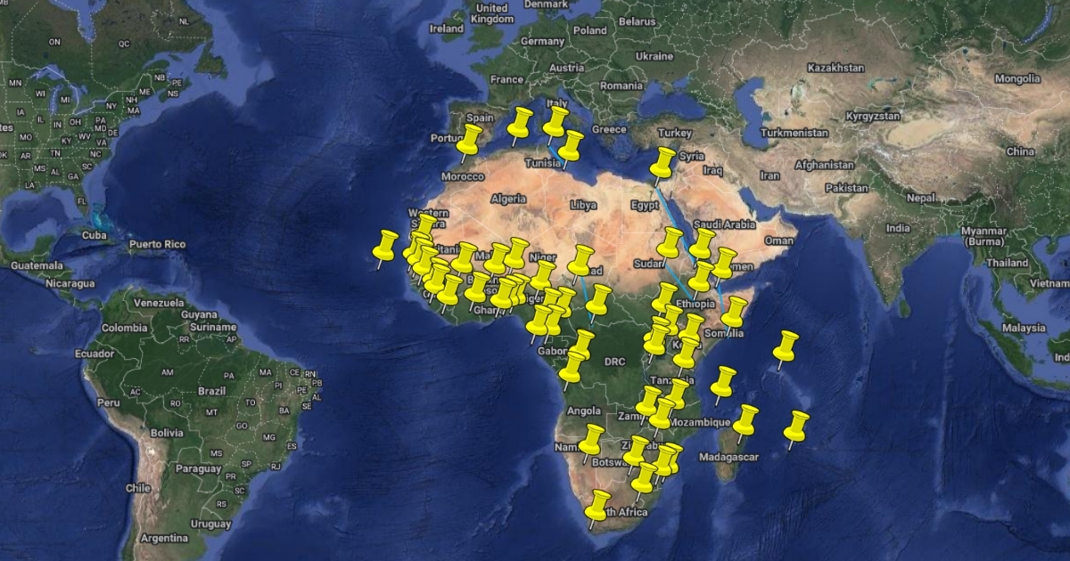Click the pushpin on South Africa
Viewport: 1070px width, 561px height.
coord(599,504)
